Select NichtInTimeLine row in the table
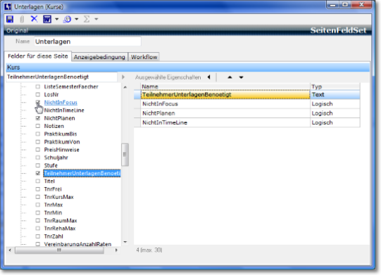The height and width of the screenshot is (275, 381). 247,122
